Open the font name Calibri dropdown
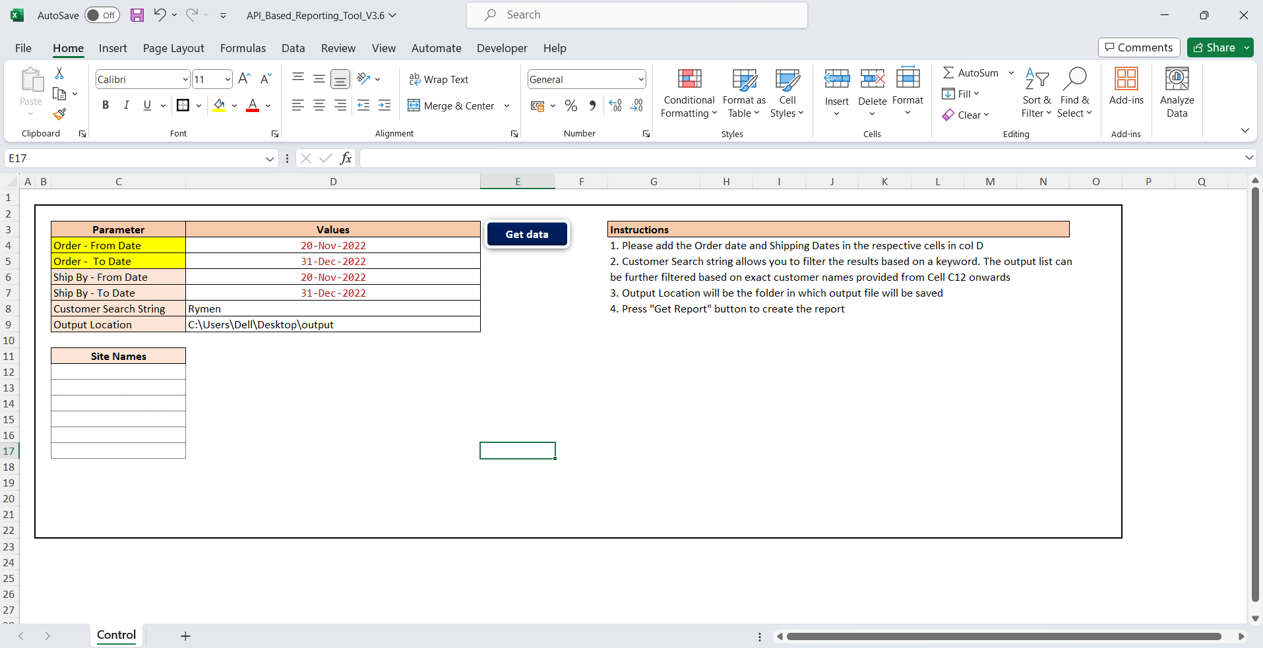This screenshot has height=648, width=1263. [x=185, y=80]
